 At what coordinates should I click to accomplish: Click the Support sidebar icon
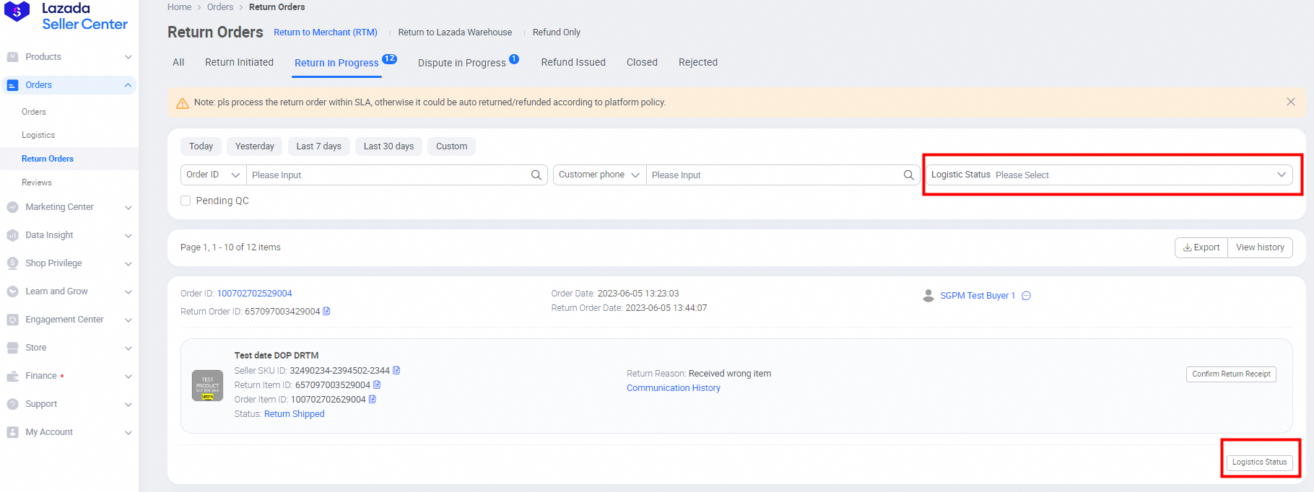pos(12,404)
